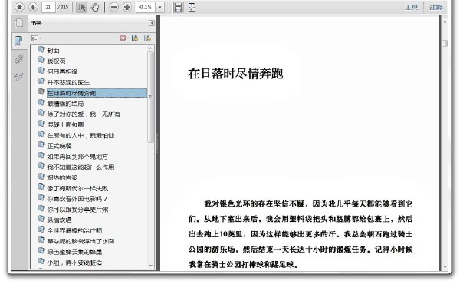Open 我不知道这能起什么作用 bookmark
The image size is (460, 281).
80,167
